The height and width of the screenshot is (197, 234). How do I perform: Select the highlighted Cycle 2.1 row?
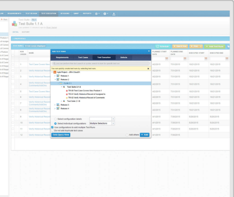pos(101,83)
